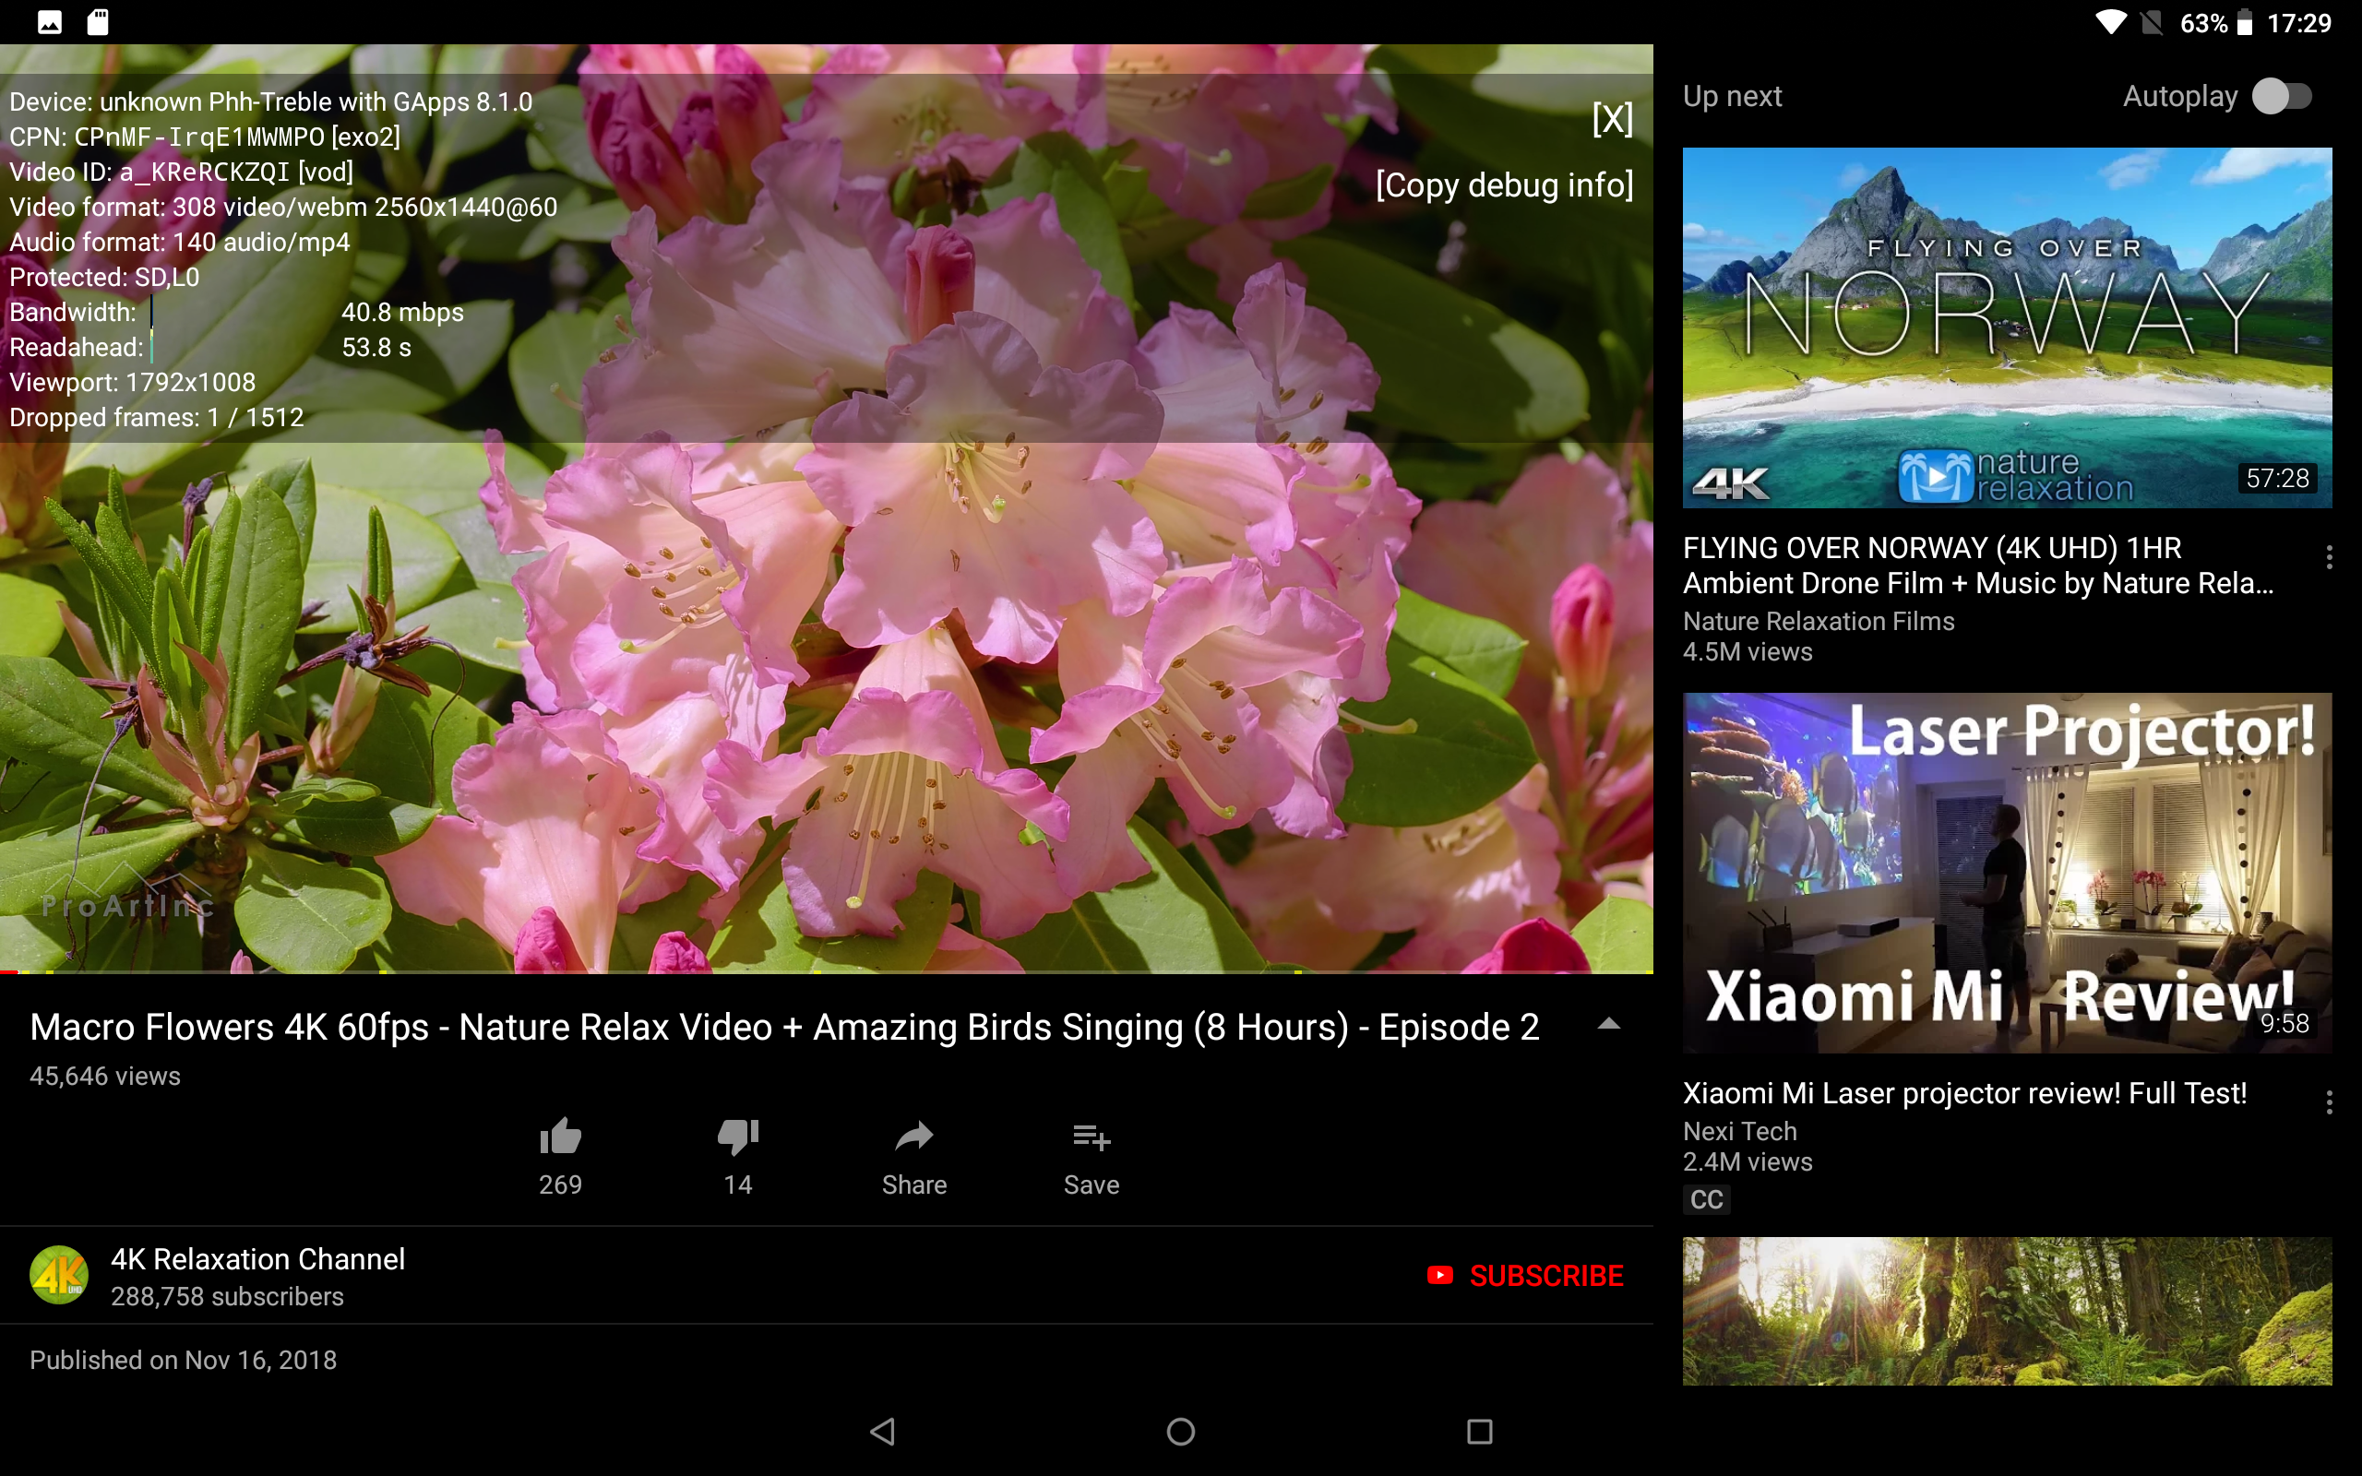2362x1476 pixels.
Task: Tap the Android back navigation button
Action: point(882,1431)
